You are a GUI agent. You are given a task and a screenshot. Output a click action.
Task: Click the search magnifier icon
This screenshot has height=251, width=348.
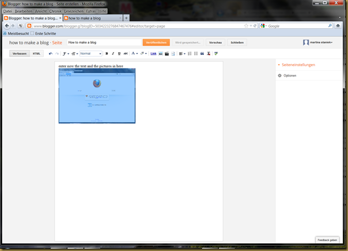330,26
